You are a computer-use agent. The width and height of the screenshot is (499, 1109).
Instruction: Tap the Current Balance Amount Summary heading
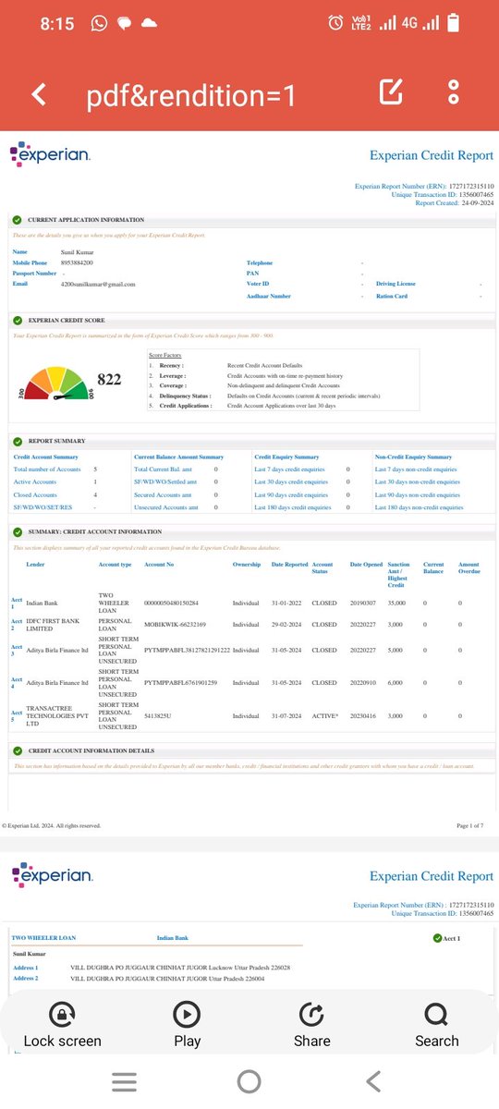pos(178,457)
